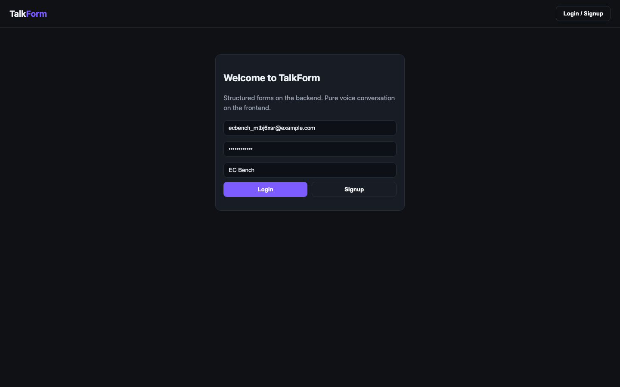Open the Login / Signup header button
The image size is (620, 387).
coord(583,14)
